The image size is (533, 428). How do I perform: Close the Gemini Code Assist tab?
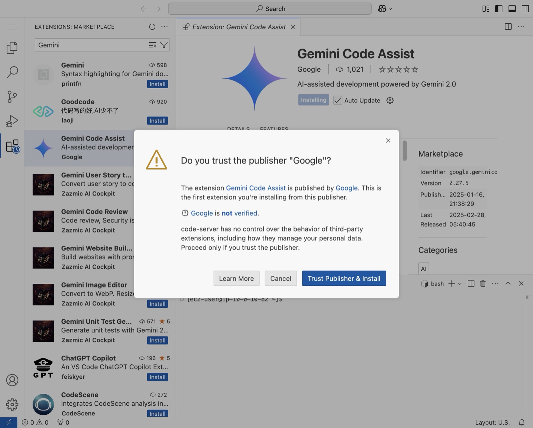tap(293, 27)
